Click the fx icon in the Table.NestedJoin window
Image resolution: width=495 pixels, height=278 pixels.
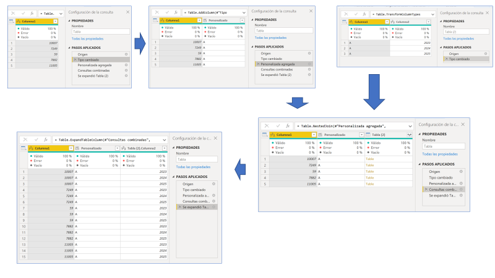coord(288,126)
